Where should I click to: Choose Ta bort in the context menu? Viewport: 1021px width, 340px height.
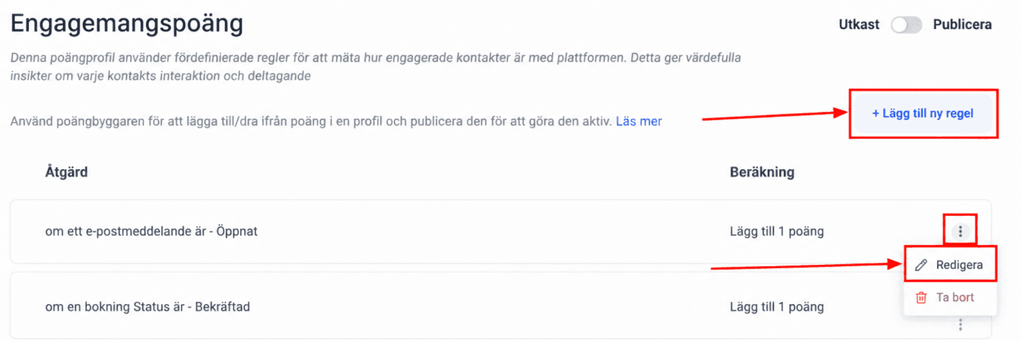(950, 298)
